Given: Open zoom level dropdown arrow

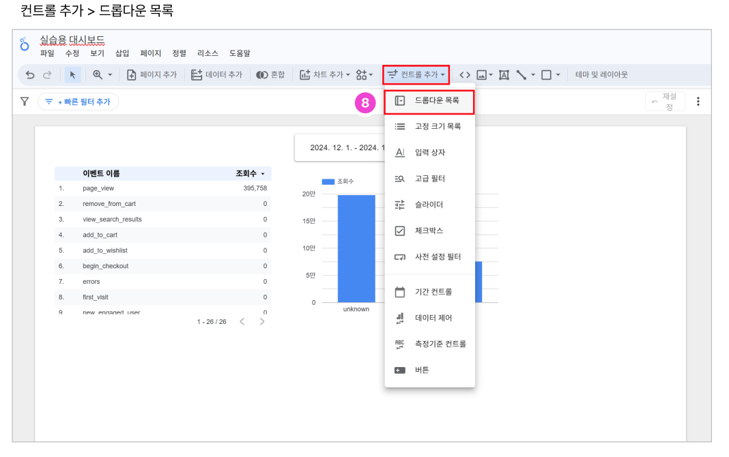Looking at the screenshot, I should pyautogui.click(x=110, y=75).
